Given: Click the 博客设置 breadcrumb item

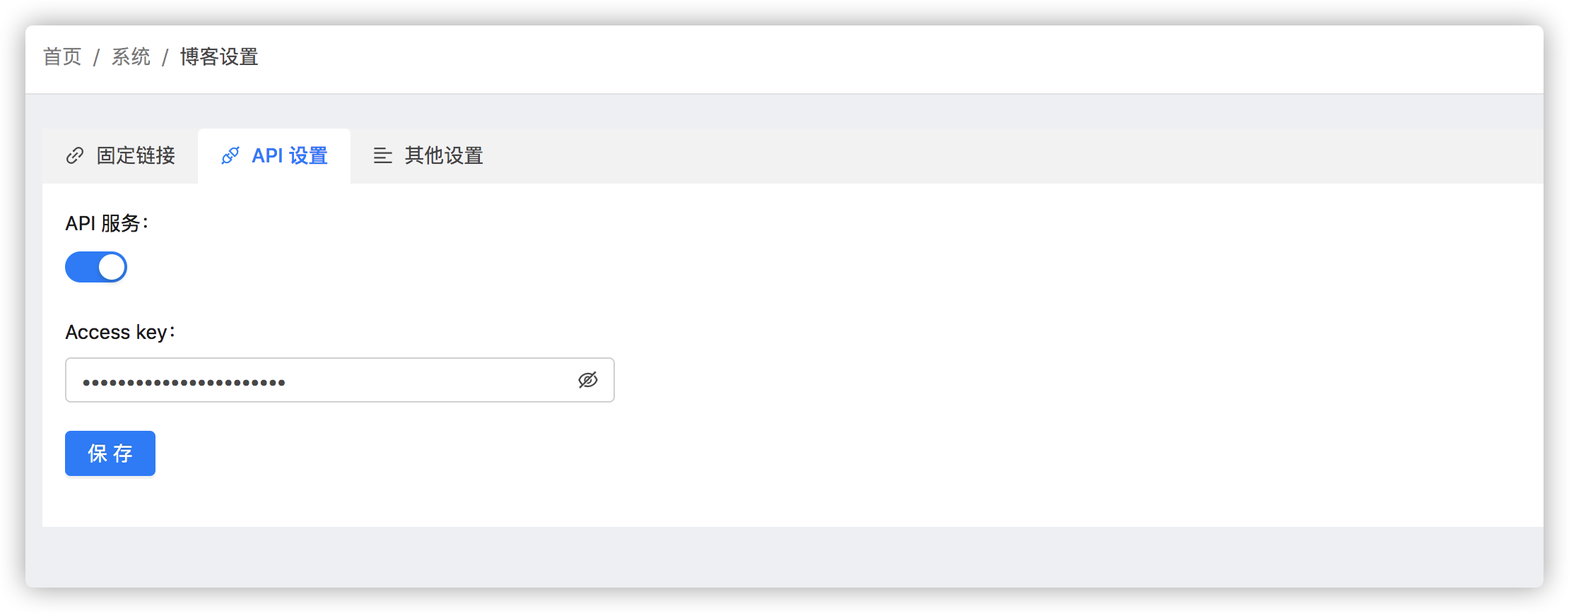Looking at the screenshot, I should pyautogui.click(x=219, y=56).
